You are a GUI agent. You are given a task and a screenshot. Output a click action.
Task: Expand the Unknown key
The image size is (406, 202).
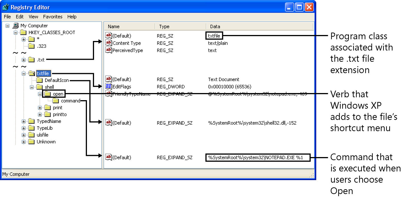click(x=24, y=142)
